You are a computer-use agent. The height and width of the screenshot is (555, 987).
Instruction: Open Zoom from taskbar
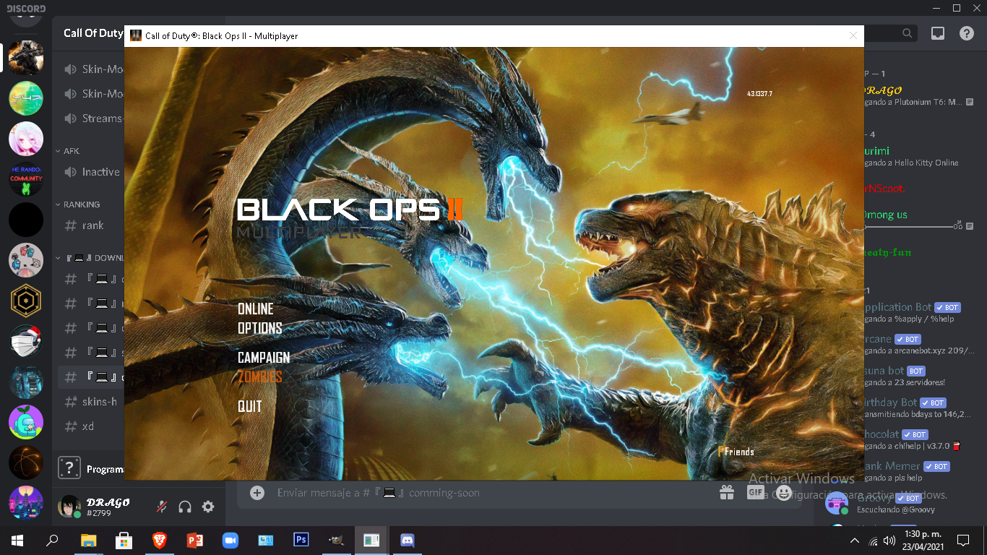click(x=230, y=540)
